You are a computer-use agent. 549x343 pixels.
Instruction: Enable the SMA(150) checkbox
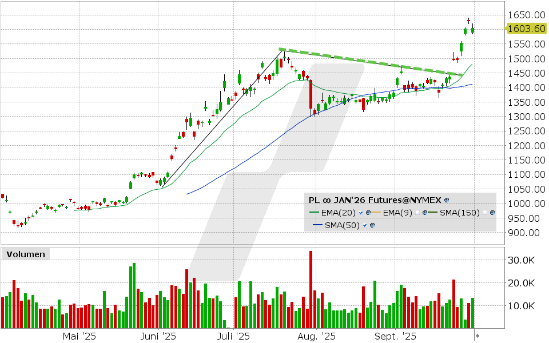click(485, 213)
